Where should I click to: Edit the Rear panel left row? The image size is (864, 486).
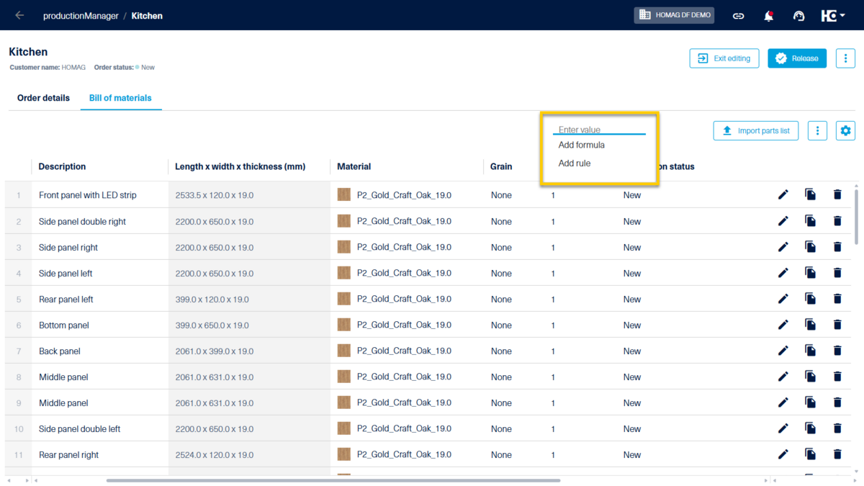click(x=783, y=299)
